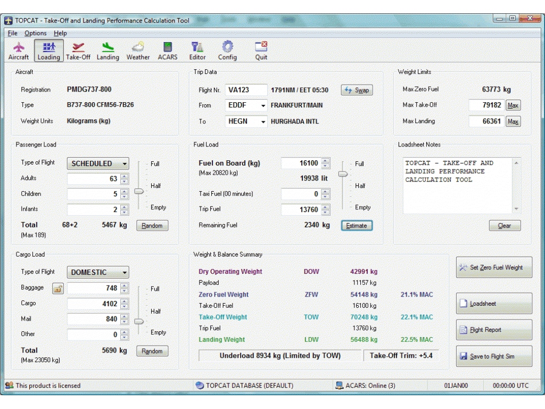The height and width of the screenshot is (409, 545).
Task: Click the Quit toolbar icon
Action: [261, 51]
